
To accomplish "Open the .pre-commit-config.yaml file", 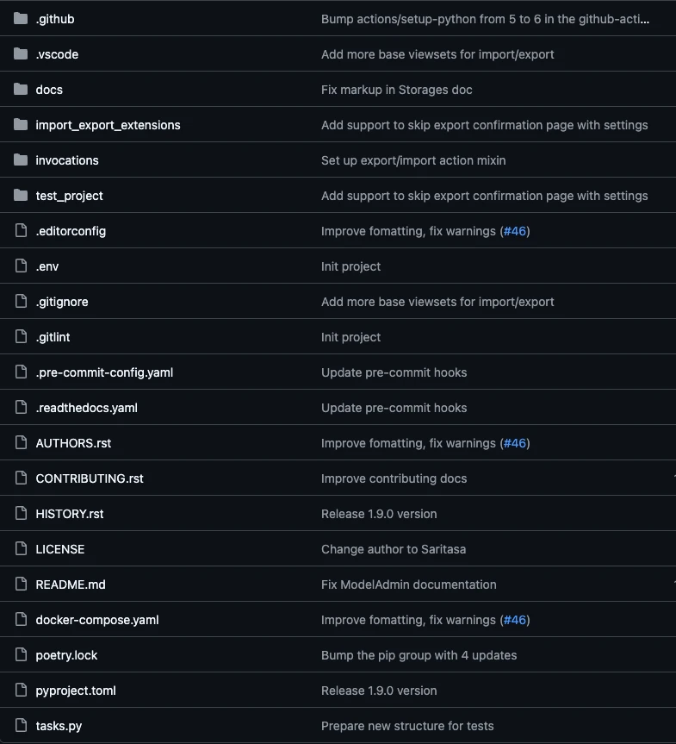I will (x=104, y=372).
